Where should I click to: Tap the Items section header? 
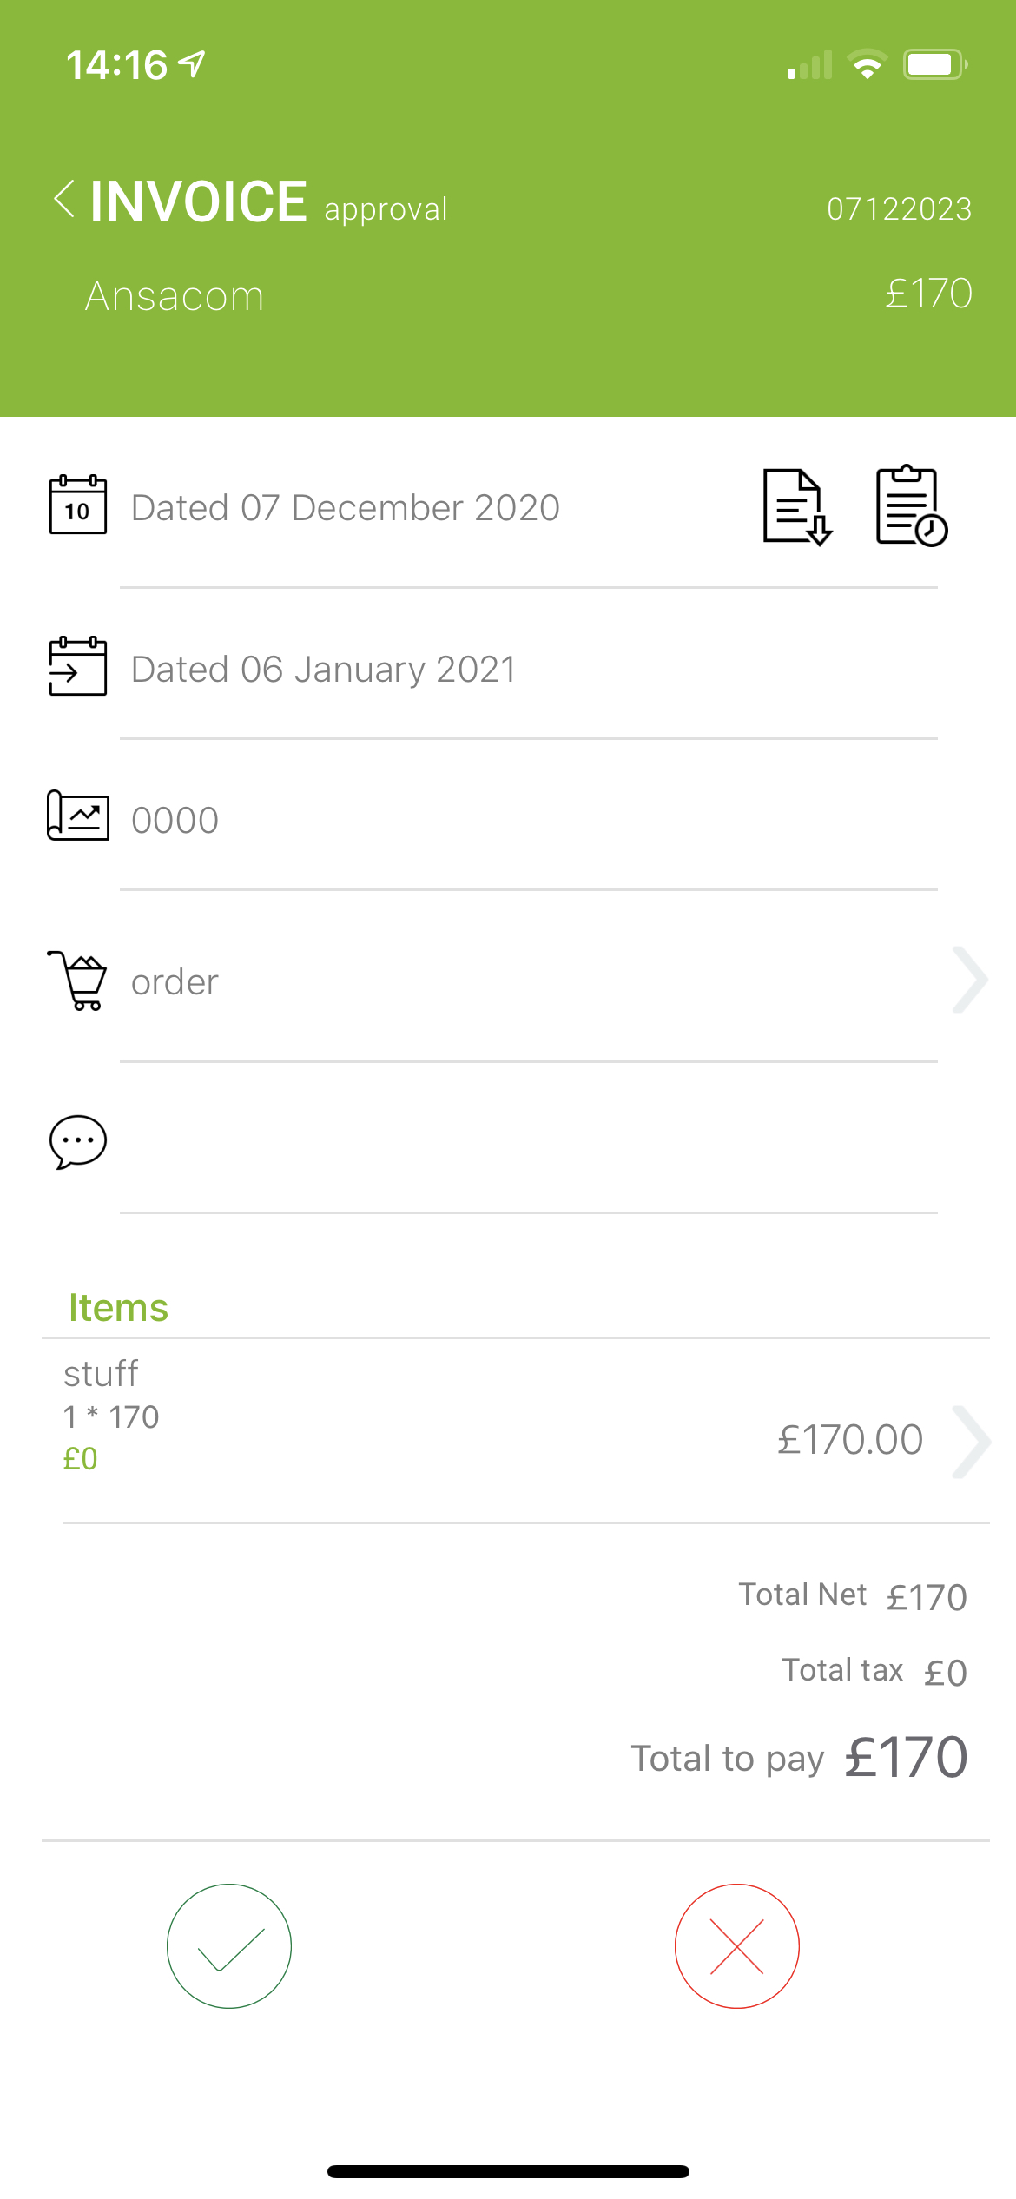pos(118,1308)
